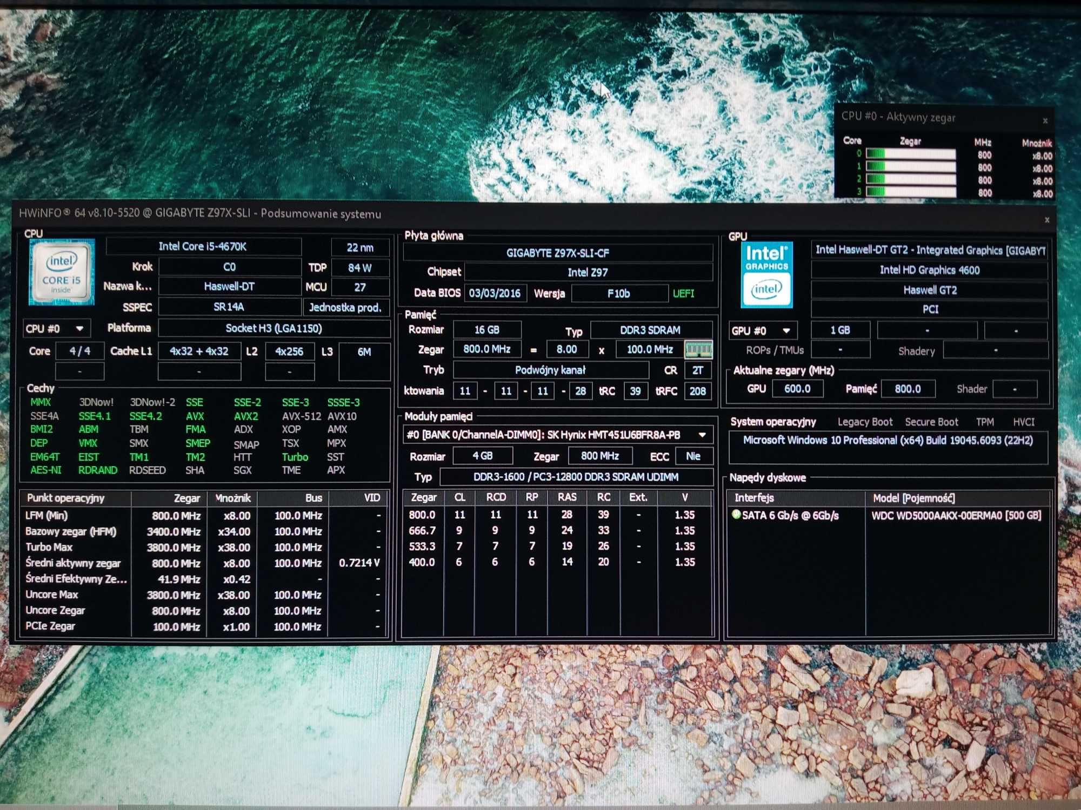Click the Intel HD Graphics 4600 field
Screen dimensions: 1081x810
pyautogui.click(x=930, y=270)
